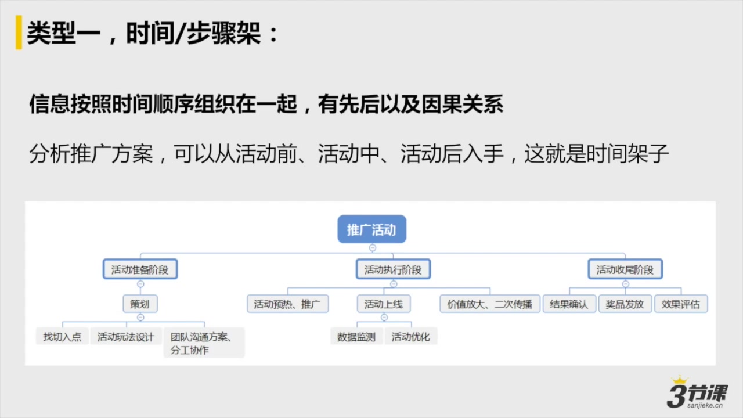Screen dimensions: 743x418
Task: Select the 活动玩法设计 leaf node
Action: 126,336
